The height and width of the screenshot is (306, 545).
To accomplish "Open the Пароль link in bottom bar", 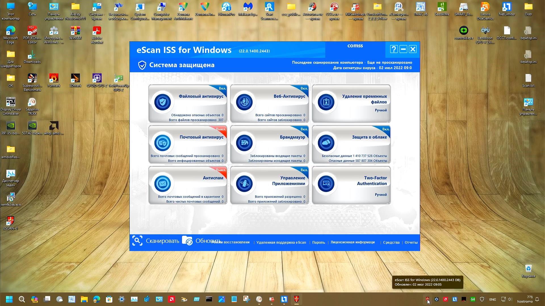I will 318,243.
